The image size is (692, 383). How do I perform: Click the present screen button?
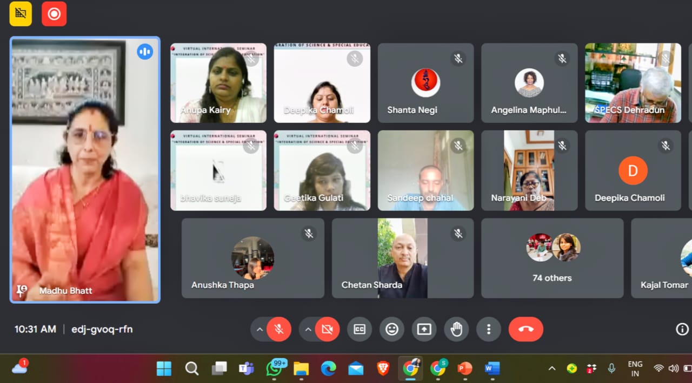pyautogui.click(x=424, y=329)
